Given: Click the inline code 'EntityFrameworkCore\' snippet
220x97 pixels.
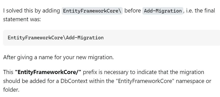Looking at the screenshot, I should [x=92, y=11].
